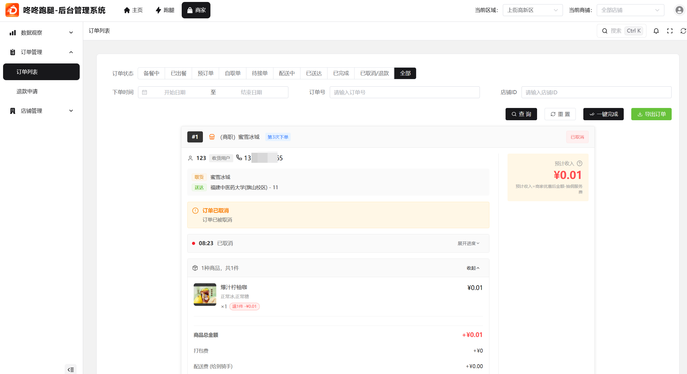Click the package box icon by 1种商品
This screenshot has height=374, width=687.
click(195, 268)
